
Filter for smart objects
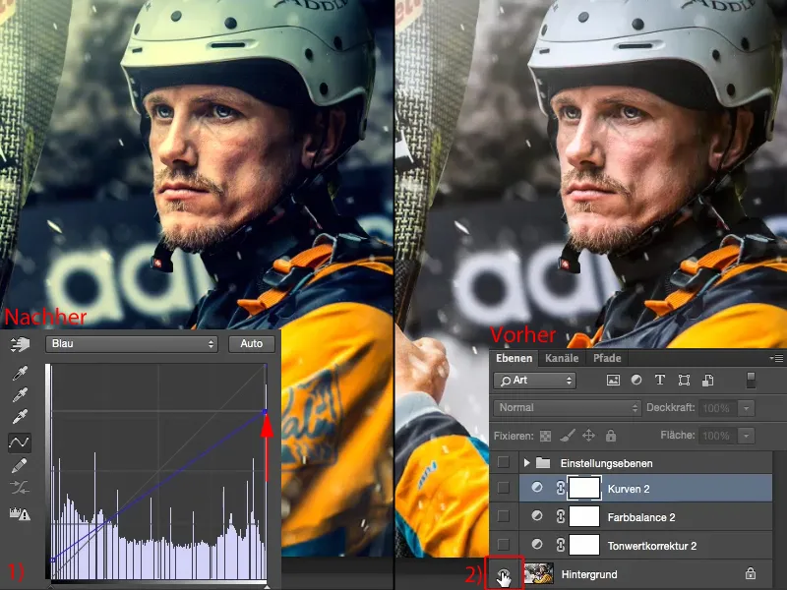pyautogui.click(x=707, y=381)
